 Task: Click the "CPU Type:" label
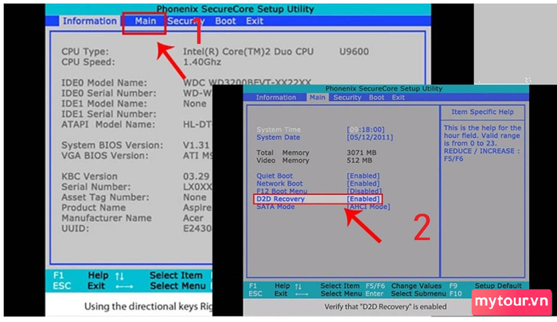click(85, 52)
